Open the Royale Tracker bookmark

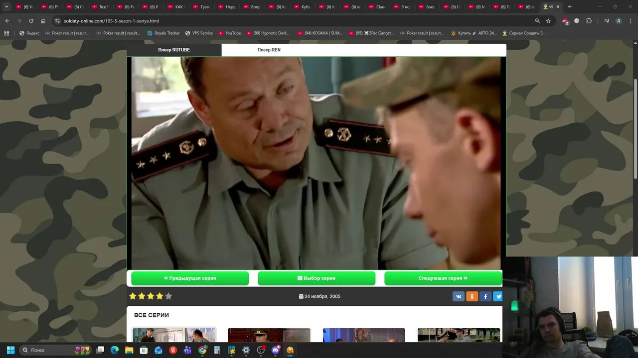pyautogui.click(x=163, y=33)
